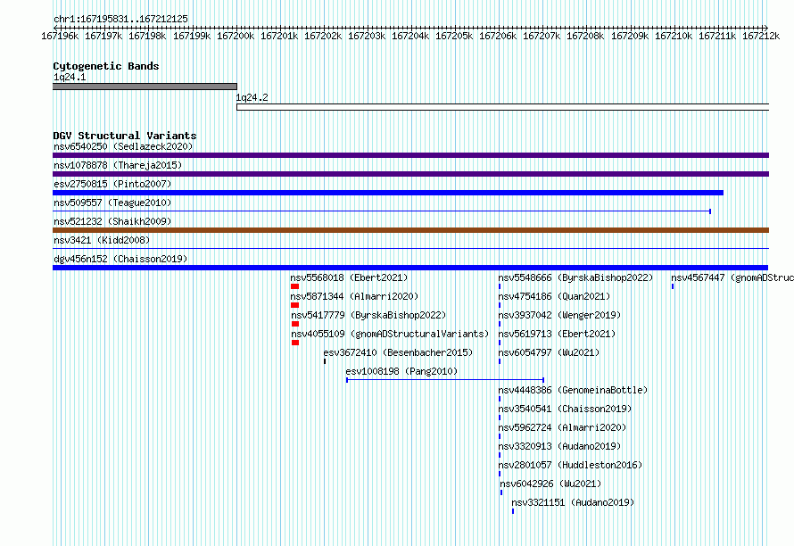Click the red nsv5568018 variant block
The height and width of the screenshot is (546, 794).
pos(294,286)
